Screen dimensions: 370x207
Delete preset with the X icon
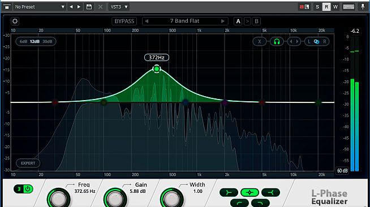(x=100, y=7)
